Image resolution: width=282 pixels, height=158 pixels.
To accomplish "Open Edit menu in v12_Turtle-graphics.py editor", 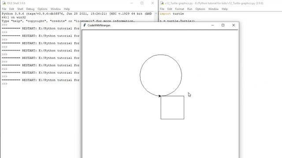I will [x=169, y=9].
